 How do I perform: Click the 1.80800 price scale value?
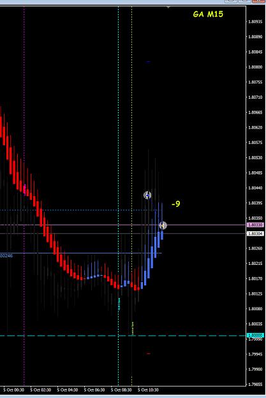coord(255,67)
